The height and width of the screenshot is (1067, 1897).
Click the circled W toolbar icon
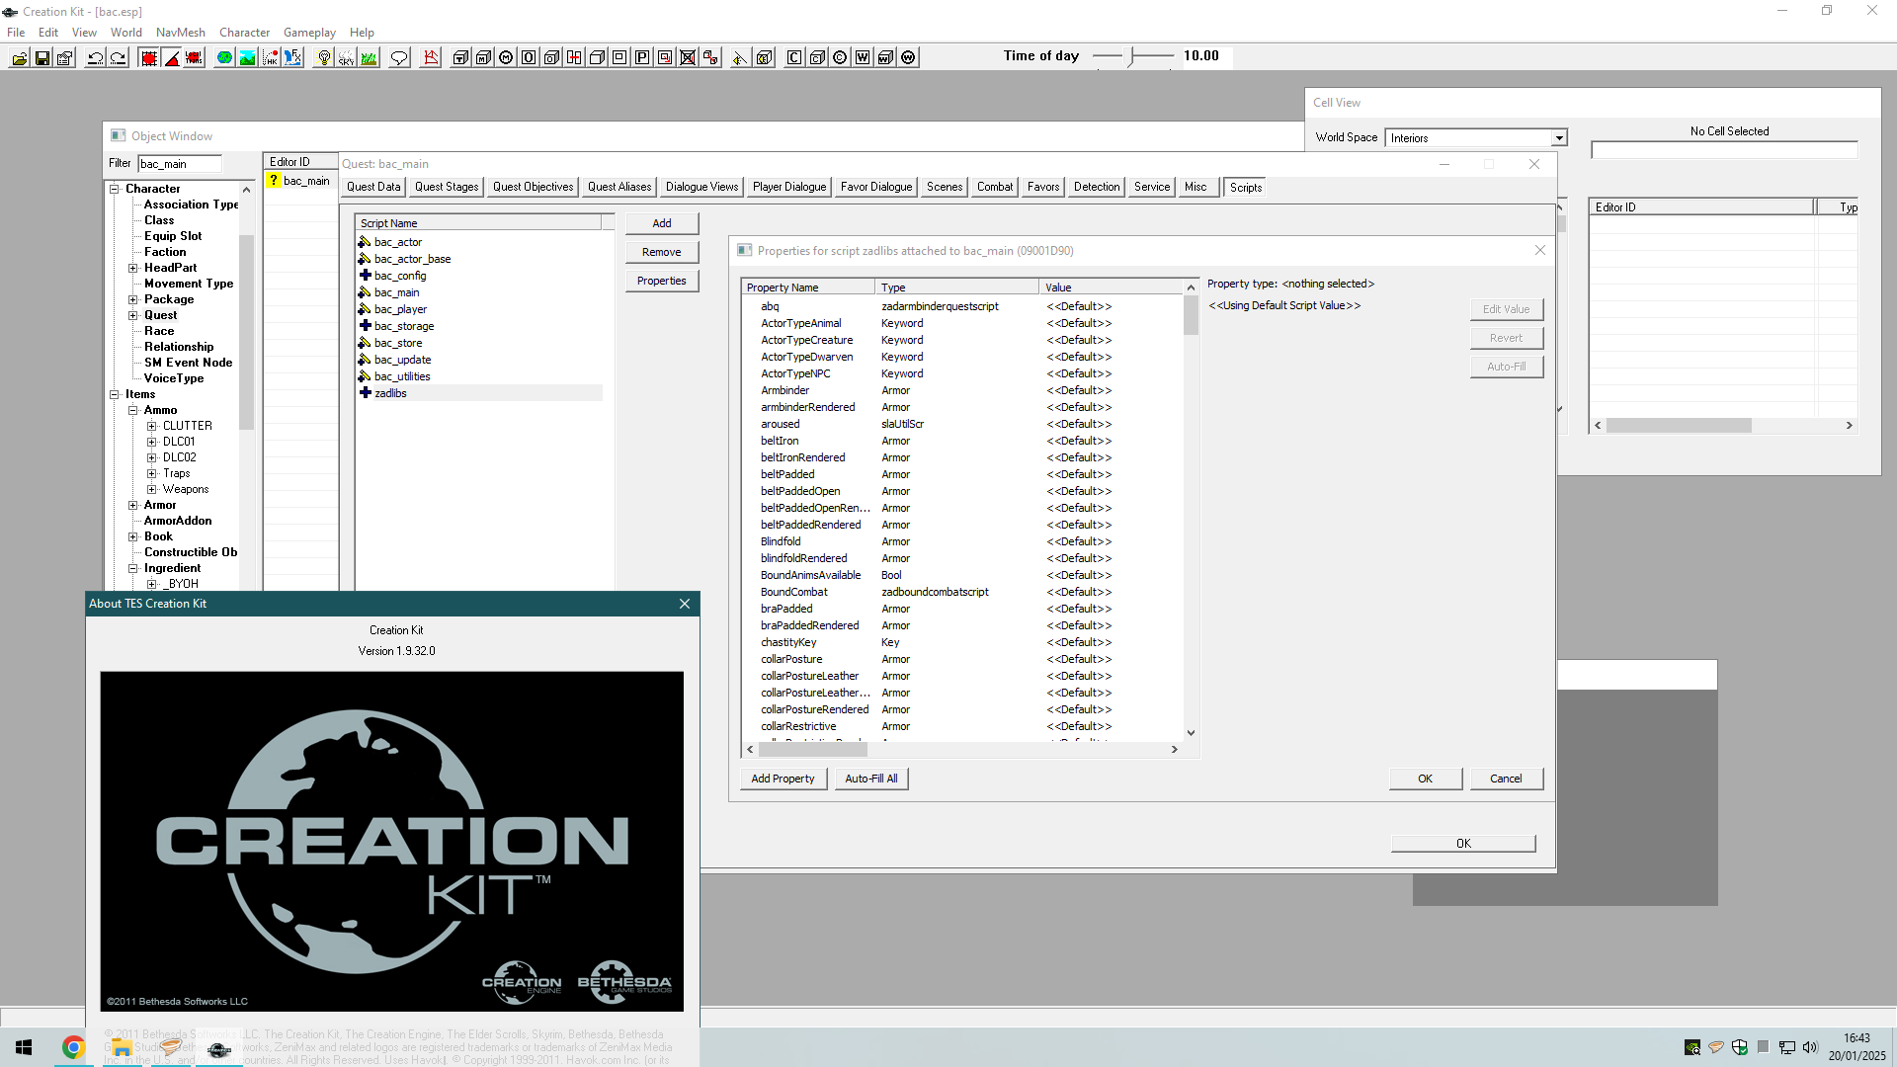point(908,58)
